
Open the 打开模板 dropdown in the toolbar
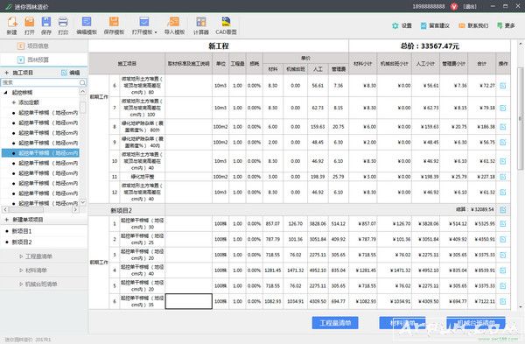(144, 25)
